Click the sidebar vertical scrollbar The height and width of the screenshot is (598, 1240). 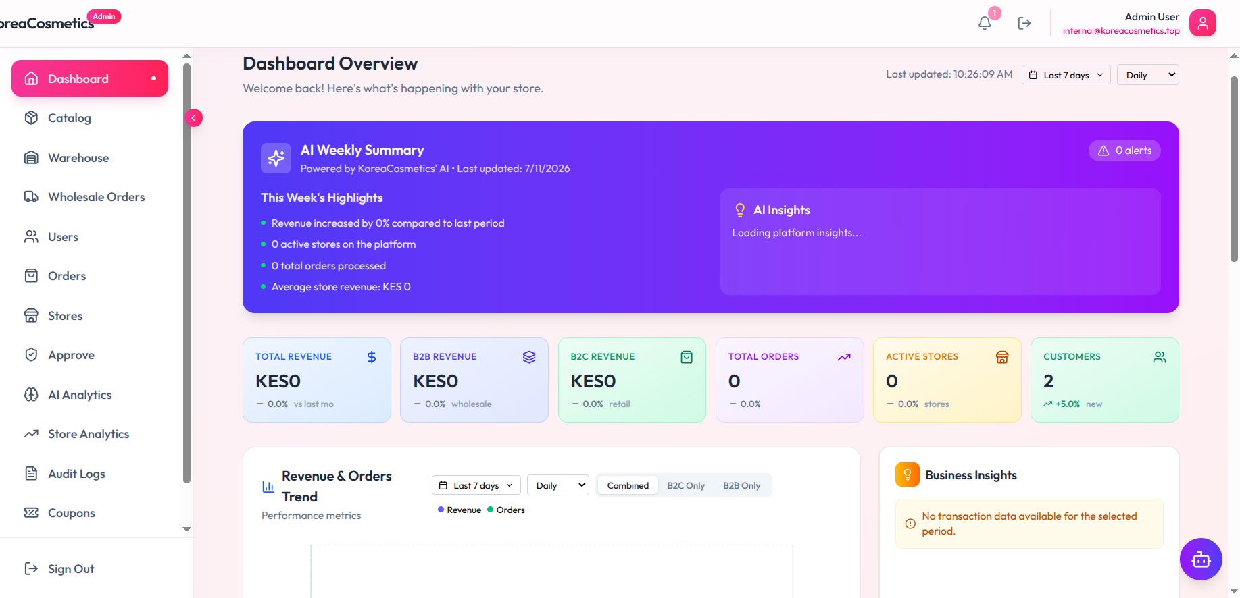[187, 273]
